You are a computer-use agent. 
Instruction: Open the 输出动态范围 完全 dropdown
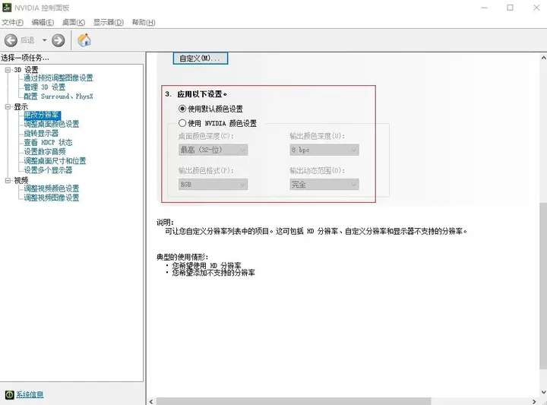pos(324,184)
